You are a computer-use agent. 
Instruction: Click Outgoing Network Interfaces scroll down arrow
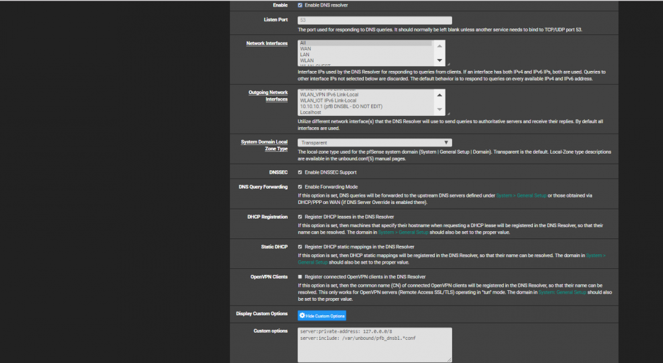pos(440,109)
